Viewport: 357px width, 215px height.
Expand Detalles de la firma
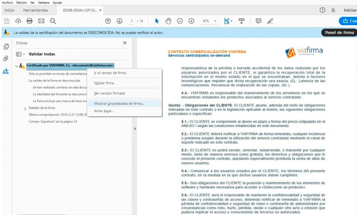point(25,108)
